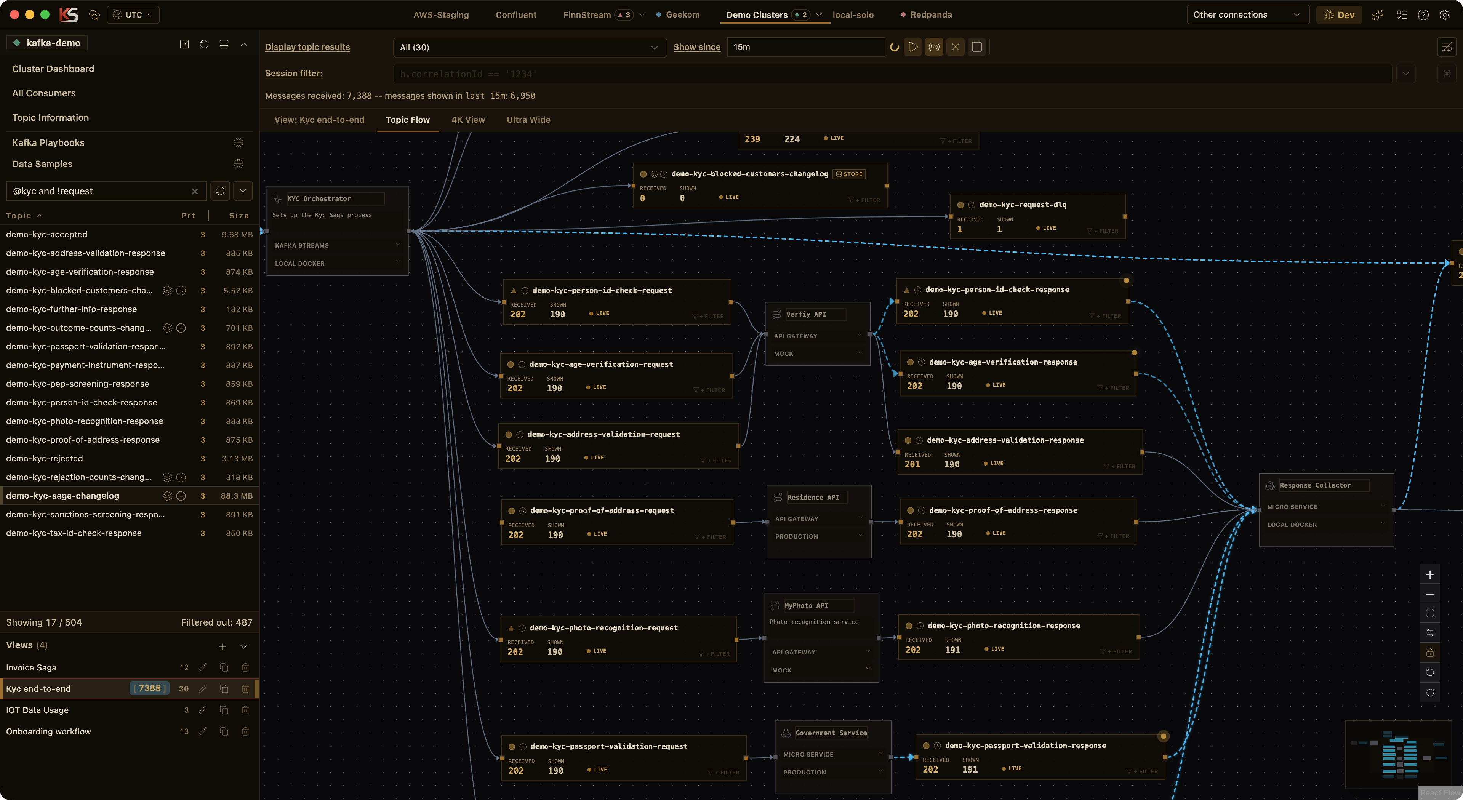
Task: Open the Cluster Dashboard link
Action: coord(53,69)
